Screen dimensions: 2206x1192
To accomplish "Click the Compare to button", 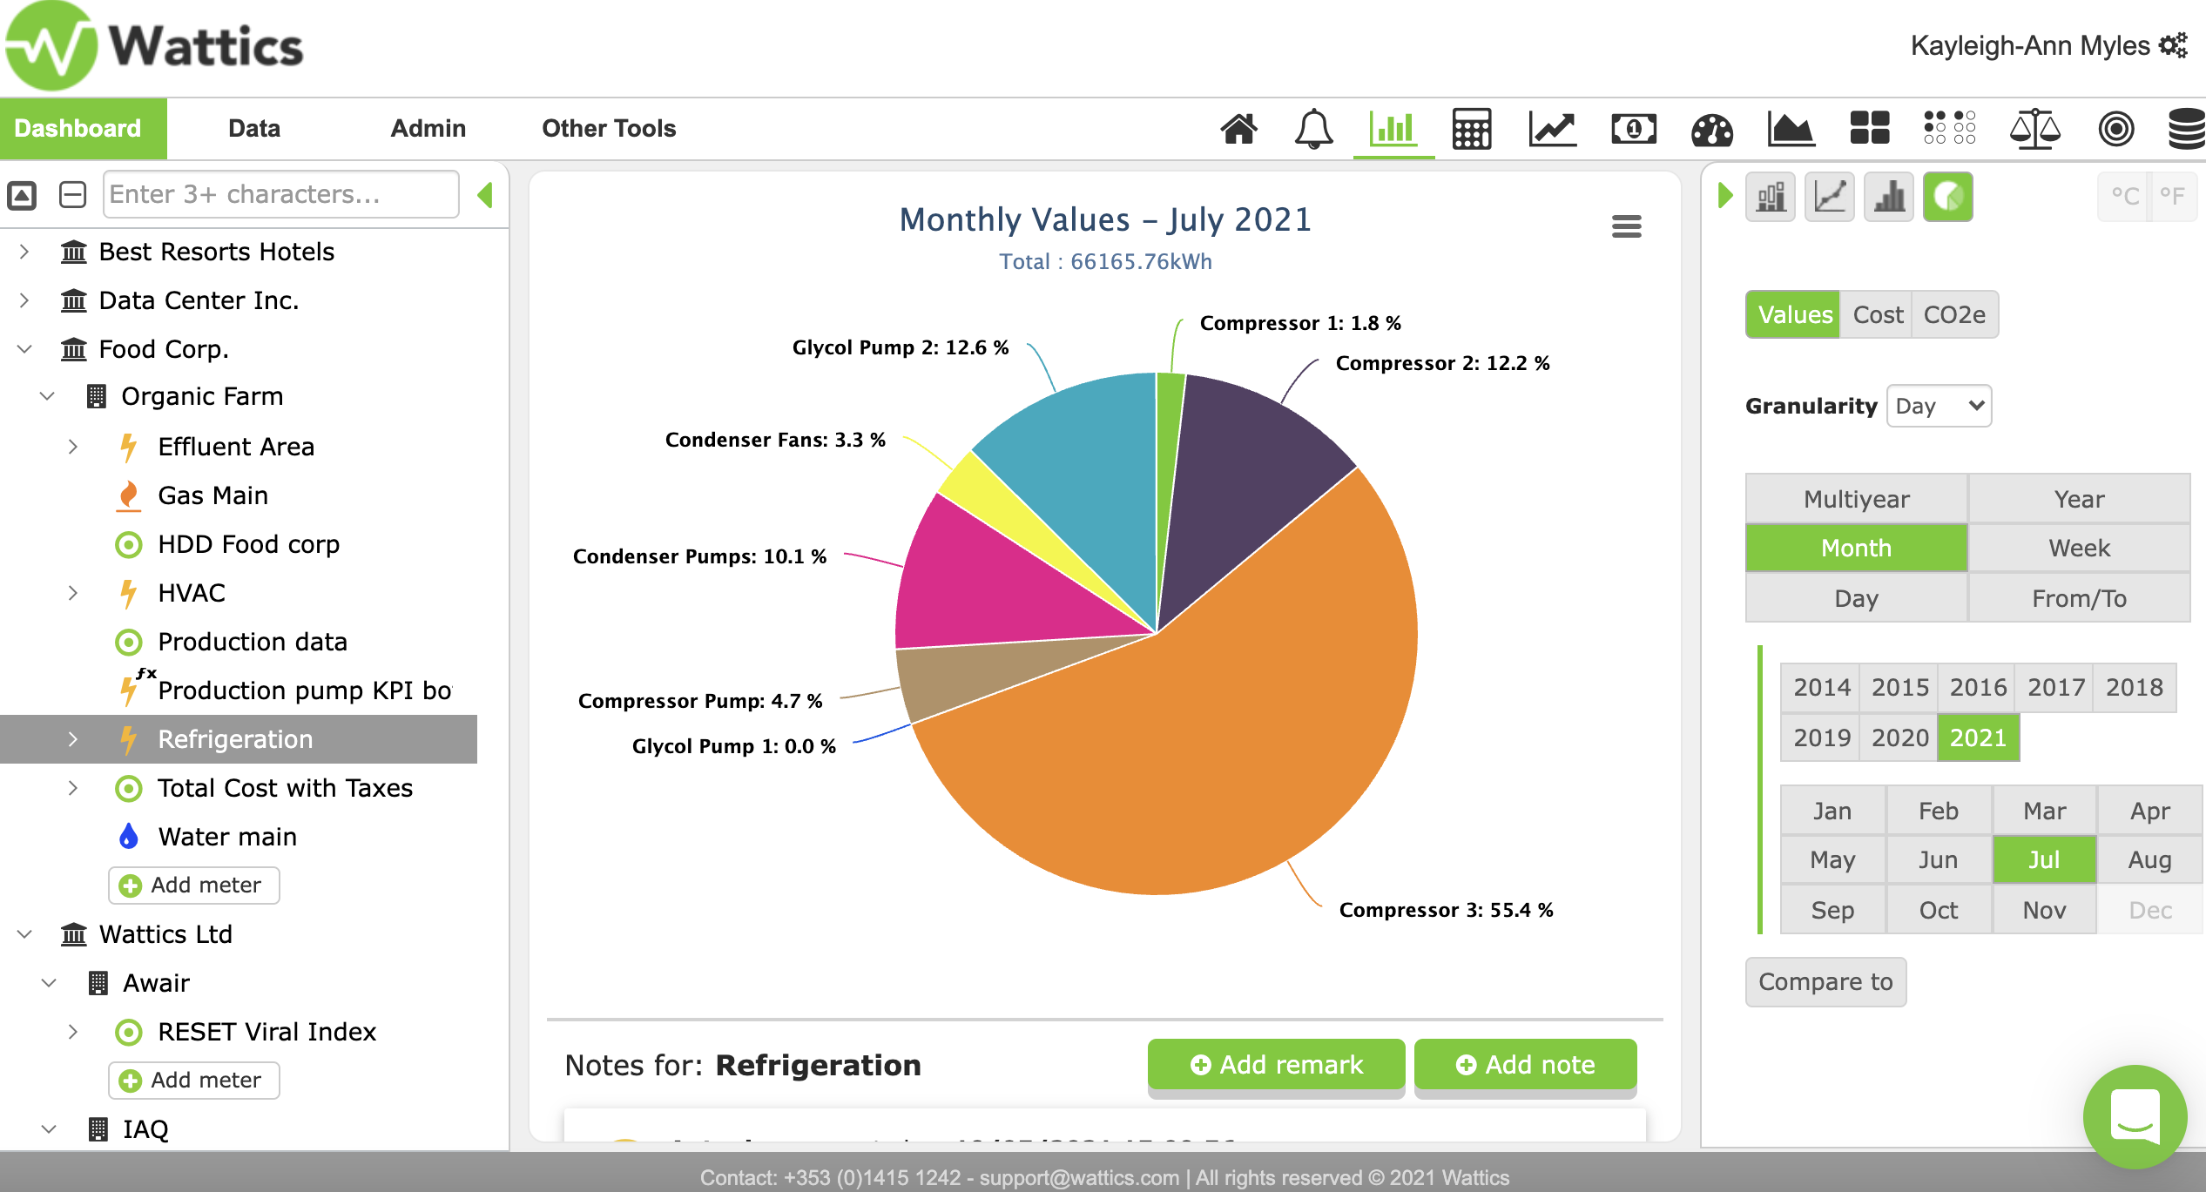I will pos(1825,982).
